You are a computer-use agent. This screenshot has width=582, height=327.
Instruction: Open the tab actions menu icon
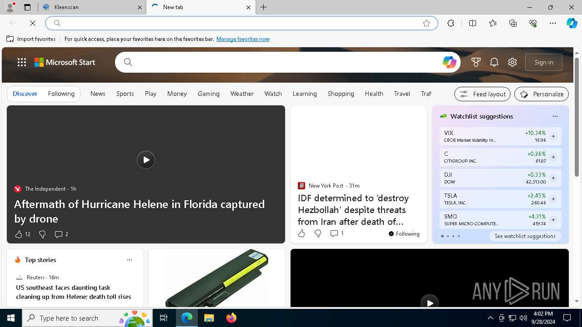[x=27, y=7]
